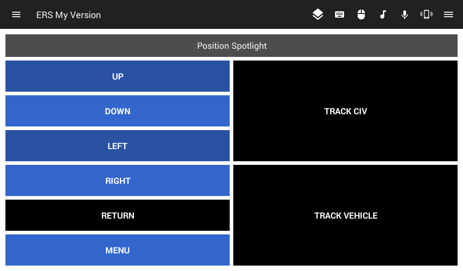463x271 pixels.
Task: Click the Position Spotlight header bar
Action: pos(231,46)
